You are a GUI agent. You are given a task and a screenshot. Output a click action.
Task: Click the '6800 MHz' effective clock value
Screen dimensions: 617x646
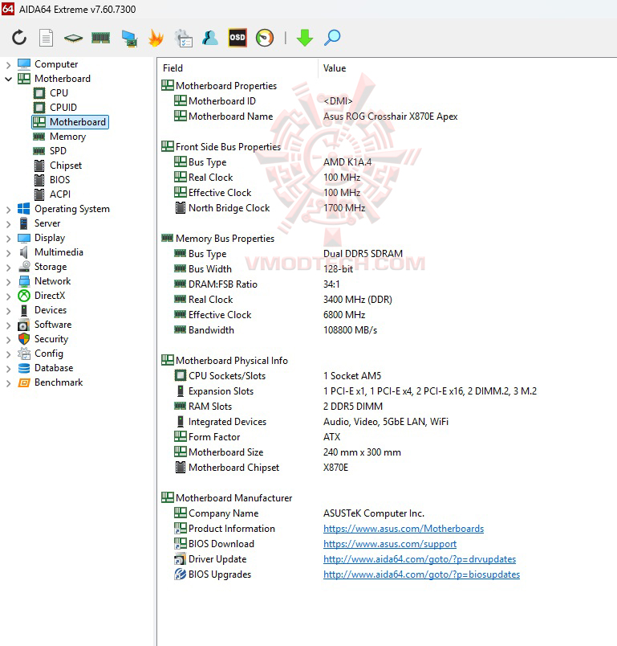[x=344, y=315]
